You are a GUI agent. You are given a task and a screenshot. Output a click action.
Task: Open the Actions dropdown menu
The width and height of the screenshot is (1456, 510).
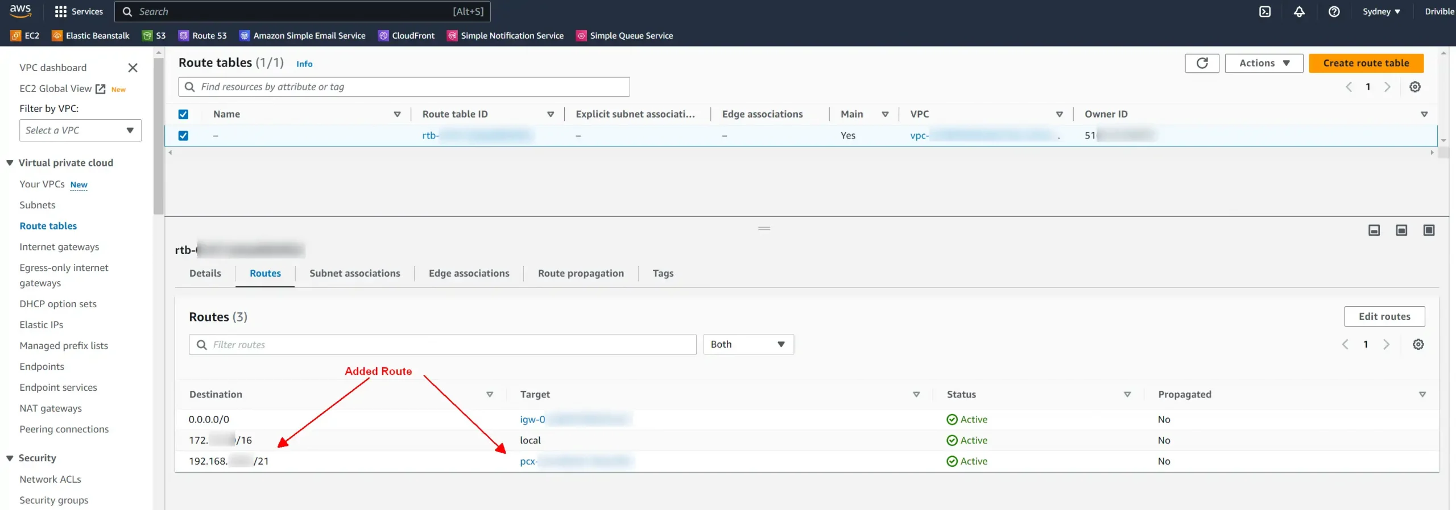point(1264,63)
